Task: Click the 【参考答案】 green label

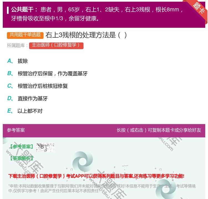Action: [x=22, y=147]
